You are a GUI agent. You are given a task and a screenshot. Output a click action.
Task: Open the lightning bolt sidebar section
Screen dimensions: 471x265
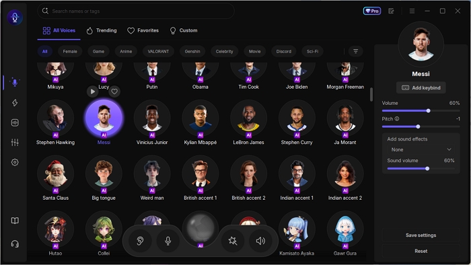coord(15,103)
